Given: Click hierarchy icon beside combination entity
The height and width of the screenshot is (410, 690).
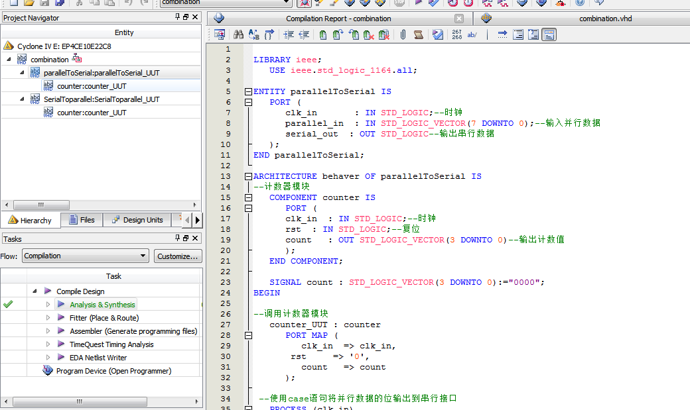Looking at the screenshot, I should coord(77,58).
